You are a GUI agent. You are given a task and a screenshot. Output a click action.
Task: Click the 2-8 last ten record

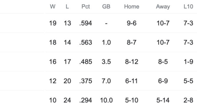pyautogui.click(x=188, y=100)
